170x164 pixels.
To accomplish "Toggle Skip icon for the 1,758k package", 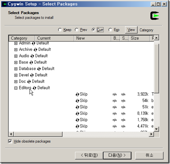I will [x=77, y=120].
